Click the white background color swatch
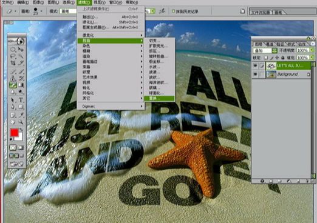This screenshot has height=223, width=317. [19, 138]
